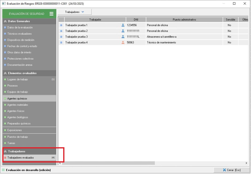The image size is (251, 174).
Task: Open the Trabajadores dropdown button
Action: (x=75, y=12)
